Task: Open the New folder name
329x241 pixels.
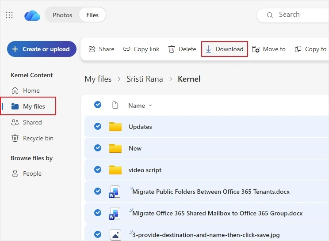Action: tap(135, 148)
